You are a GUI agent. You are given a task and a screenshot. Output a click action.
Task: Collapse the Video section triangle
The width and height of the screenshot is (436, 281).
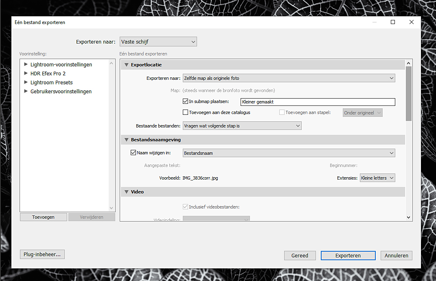click(126, 192)
